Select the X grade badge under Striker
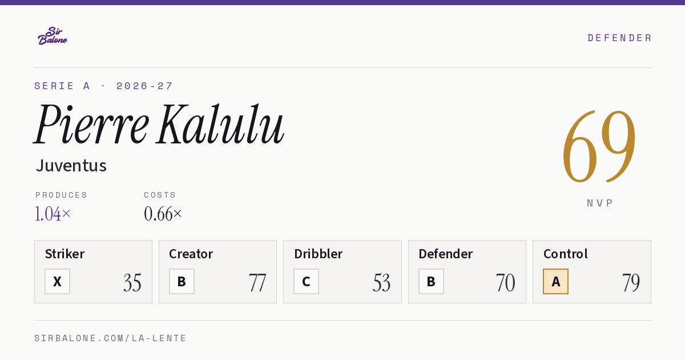Image resolution: width=685 pixels, height=360 pixels. pos(57,281)
